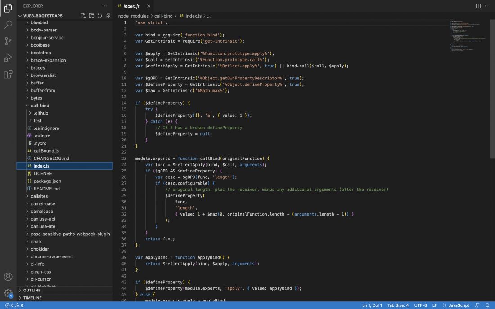This screenshot has height=309, width=495.
Task: Click the feedback icon in status bar
Action: point(477,305)
